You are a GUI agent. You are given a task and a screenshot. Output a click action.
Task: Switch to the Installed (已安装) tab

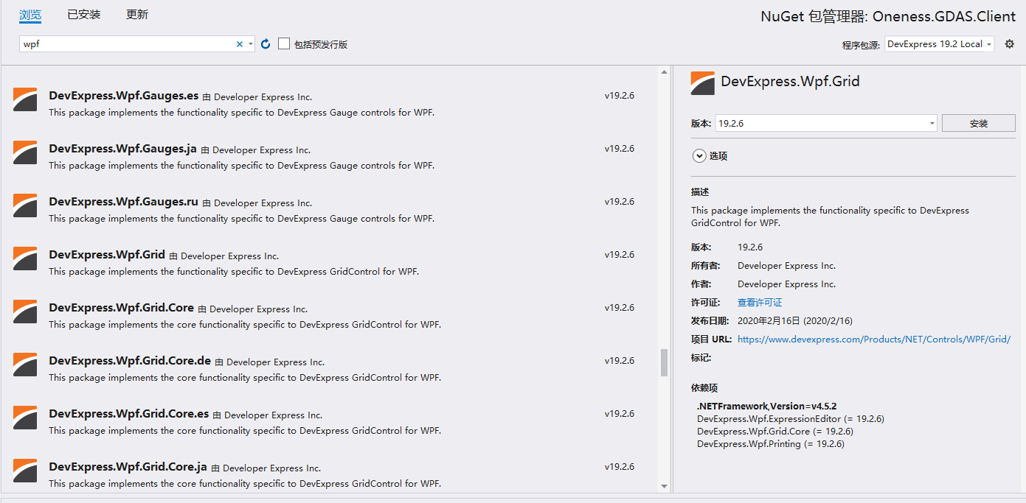(84, 15)
